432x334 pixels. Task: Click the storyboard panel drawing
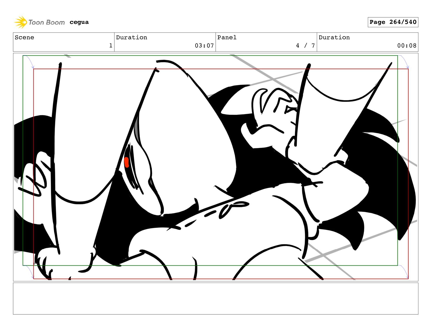(x=216, y=167)
